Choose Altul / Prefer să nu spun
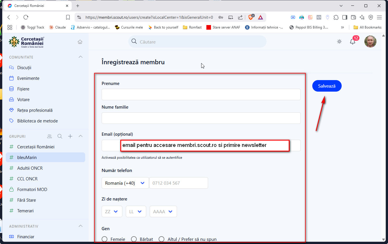The image size is (388, 244). click(162, 239)
